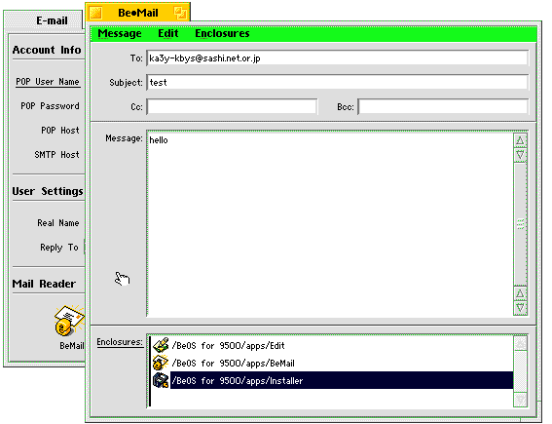Click the message scrollbar thumb
The height and width of the screenshot is (424, 552).
tap(520, 224)
